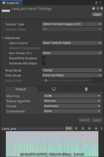Click the Non-Power of 2 label
104x157 pixels.
pyautogui.click(x=20, y=53)
